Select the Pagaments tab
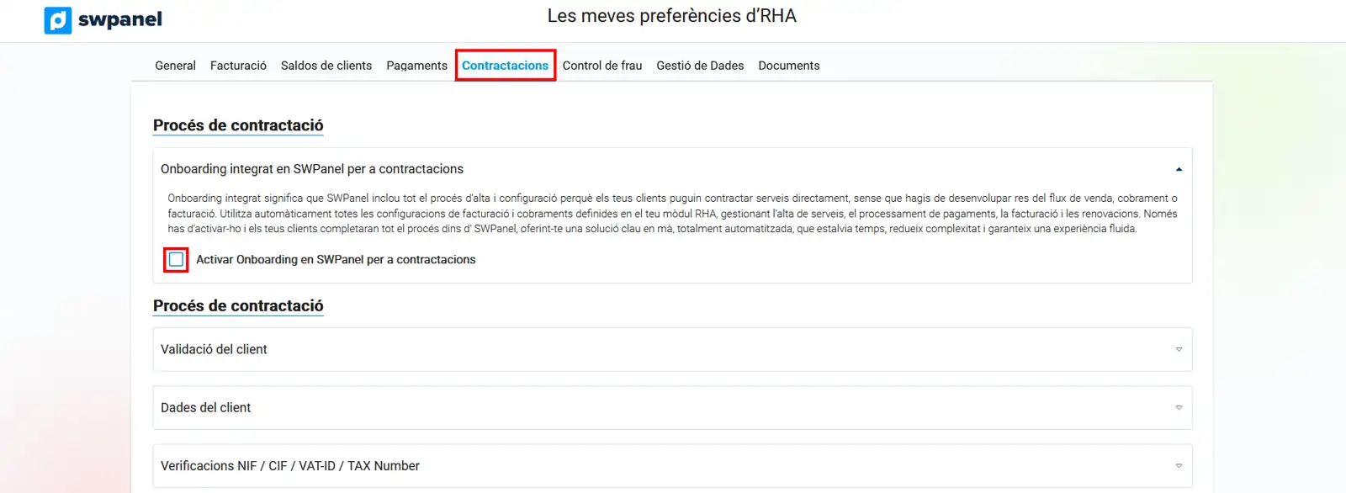The height and width of the screenshot is (493, 1346). (416, 66)
